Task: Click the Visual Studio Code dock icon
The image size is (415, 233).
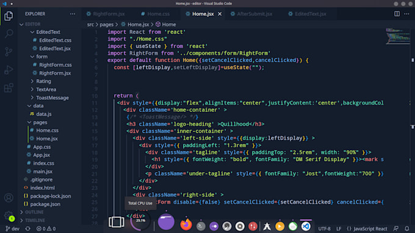Action: pos(306,226)
